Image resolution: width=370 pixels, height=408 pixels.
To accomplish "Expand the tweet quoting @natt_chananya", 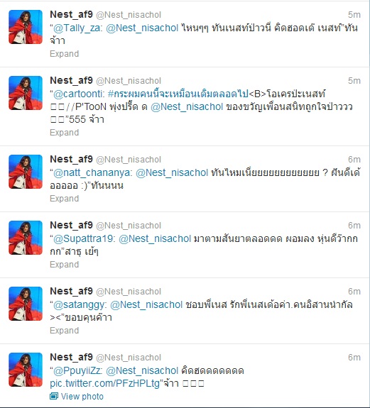I will pyautogui.click(x=65, y=198).
